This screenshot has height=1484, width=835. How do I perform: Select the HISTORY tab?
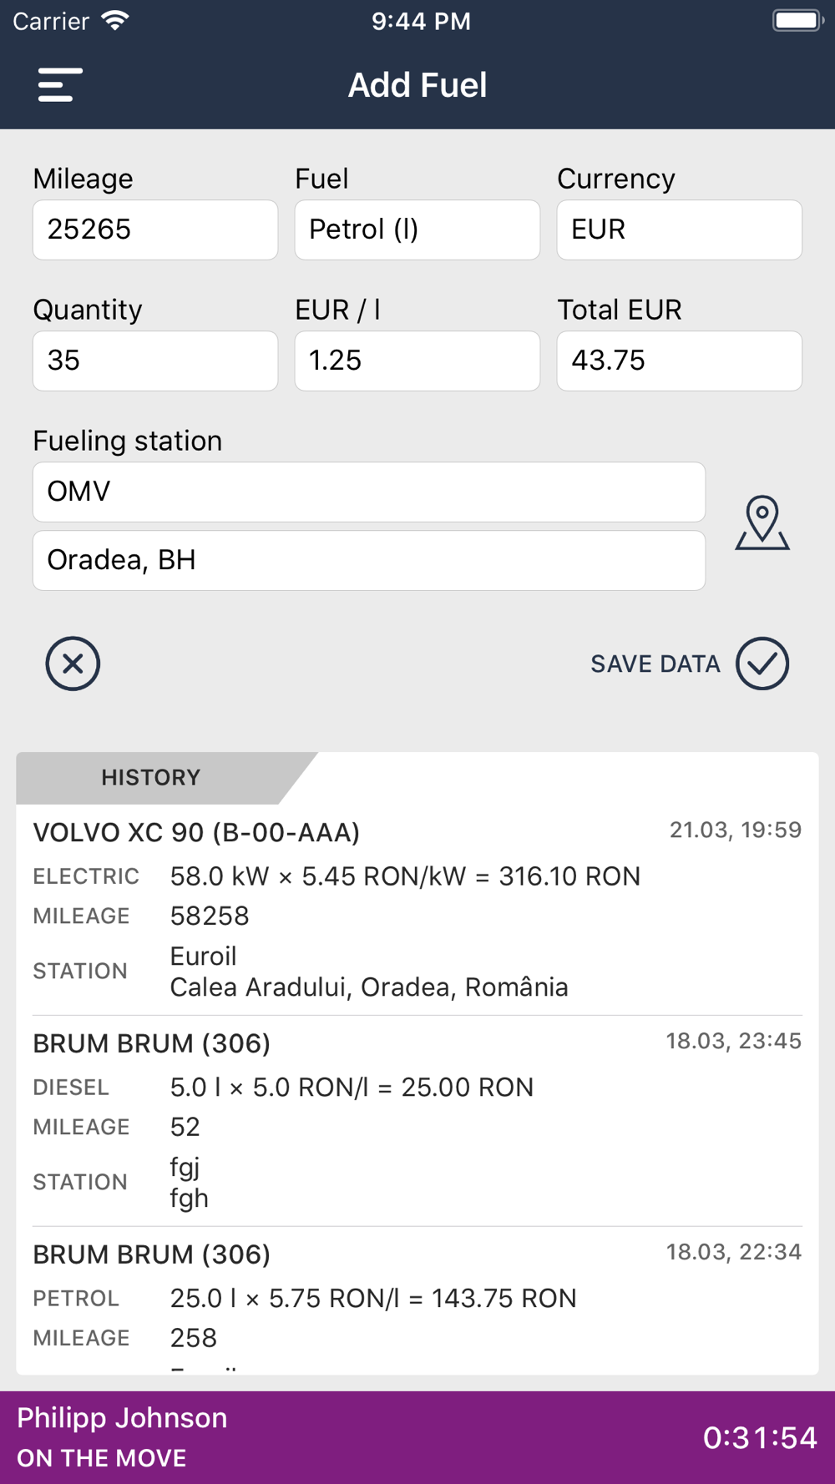pyautogui.click(x=151, y=778)
